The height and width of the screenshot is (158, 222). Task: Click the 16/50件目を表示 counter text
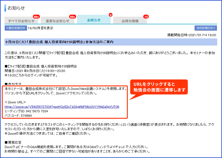point(40,28)
